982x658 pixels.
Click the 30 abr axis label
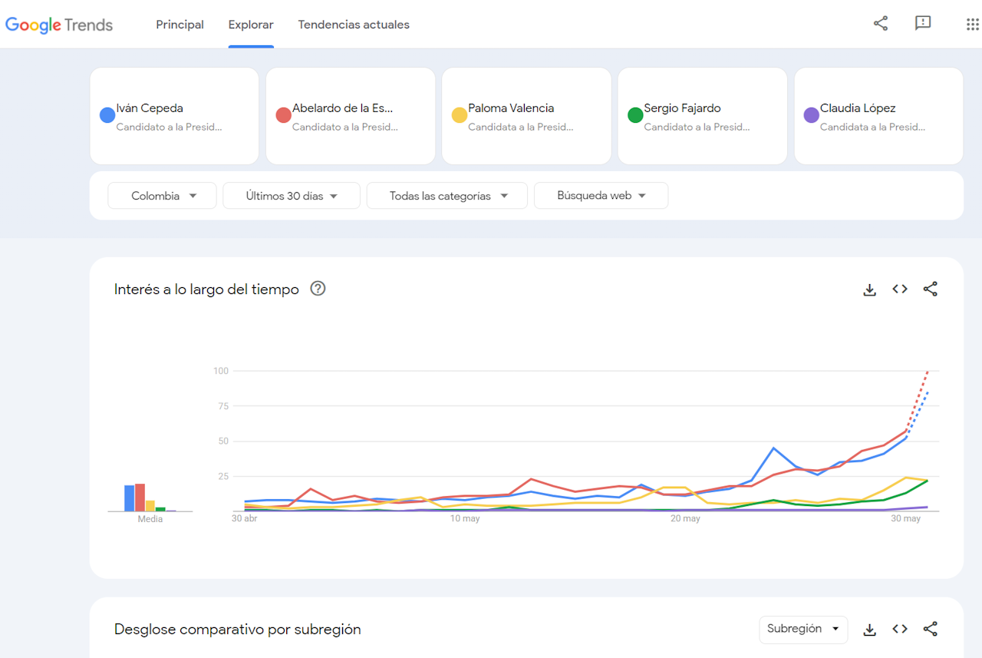tap(245, 519)
